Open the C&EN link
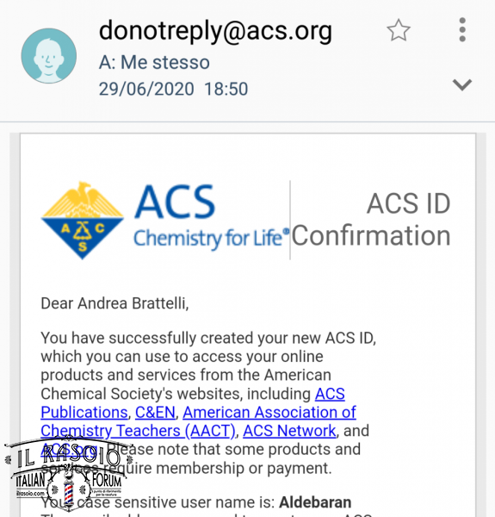This screenshot has height=517, width=495. coord(155,412)
